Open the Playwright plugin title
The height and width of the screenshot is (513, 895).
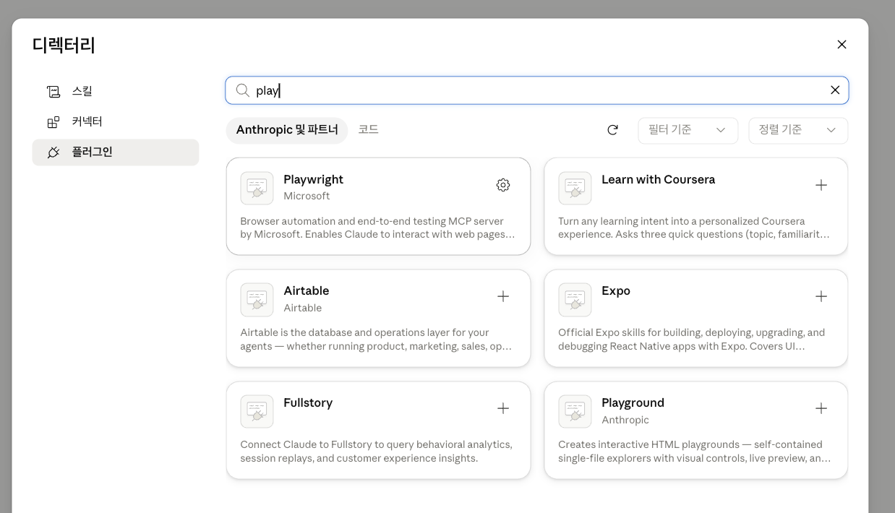point(313,179)
